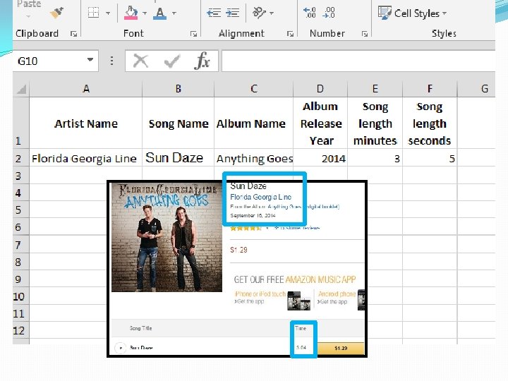Click Increase Indent icon
This screenshot has height=381, width=508.
pos(232,13)
